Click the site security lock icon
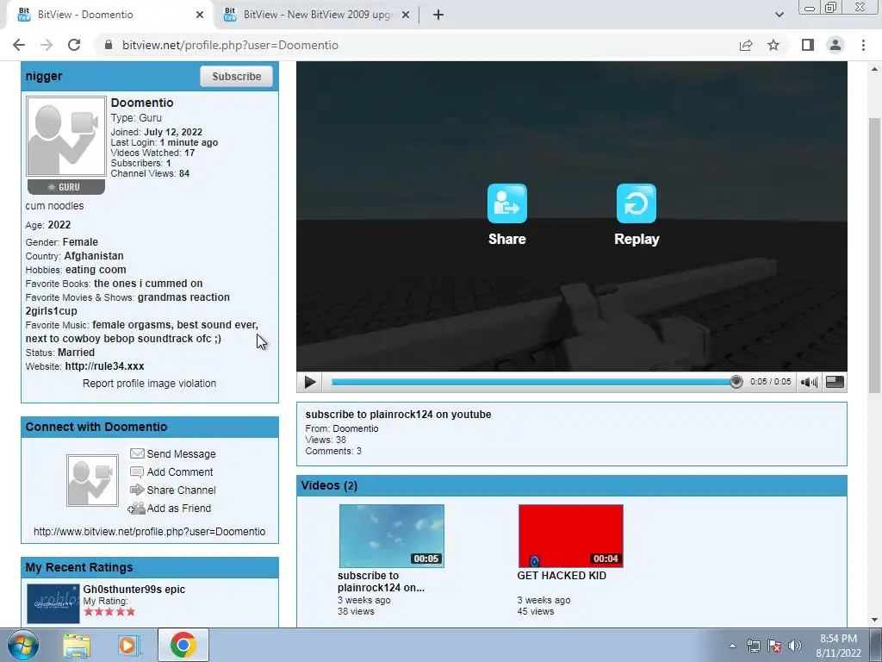The height and width of the screenshot is (662, 882). 109,45
